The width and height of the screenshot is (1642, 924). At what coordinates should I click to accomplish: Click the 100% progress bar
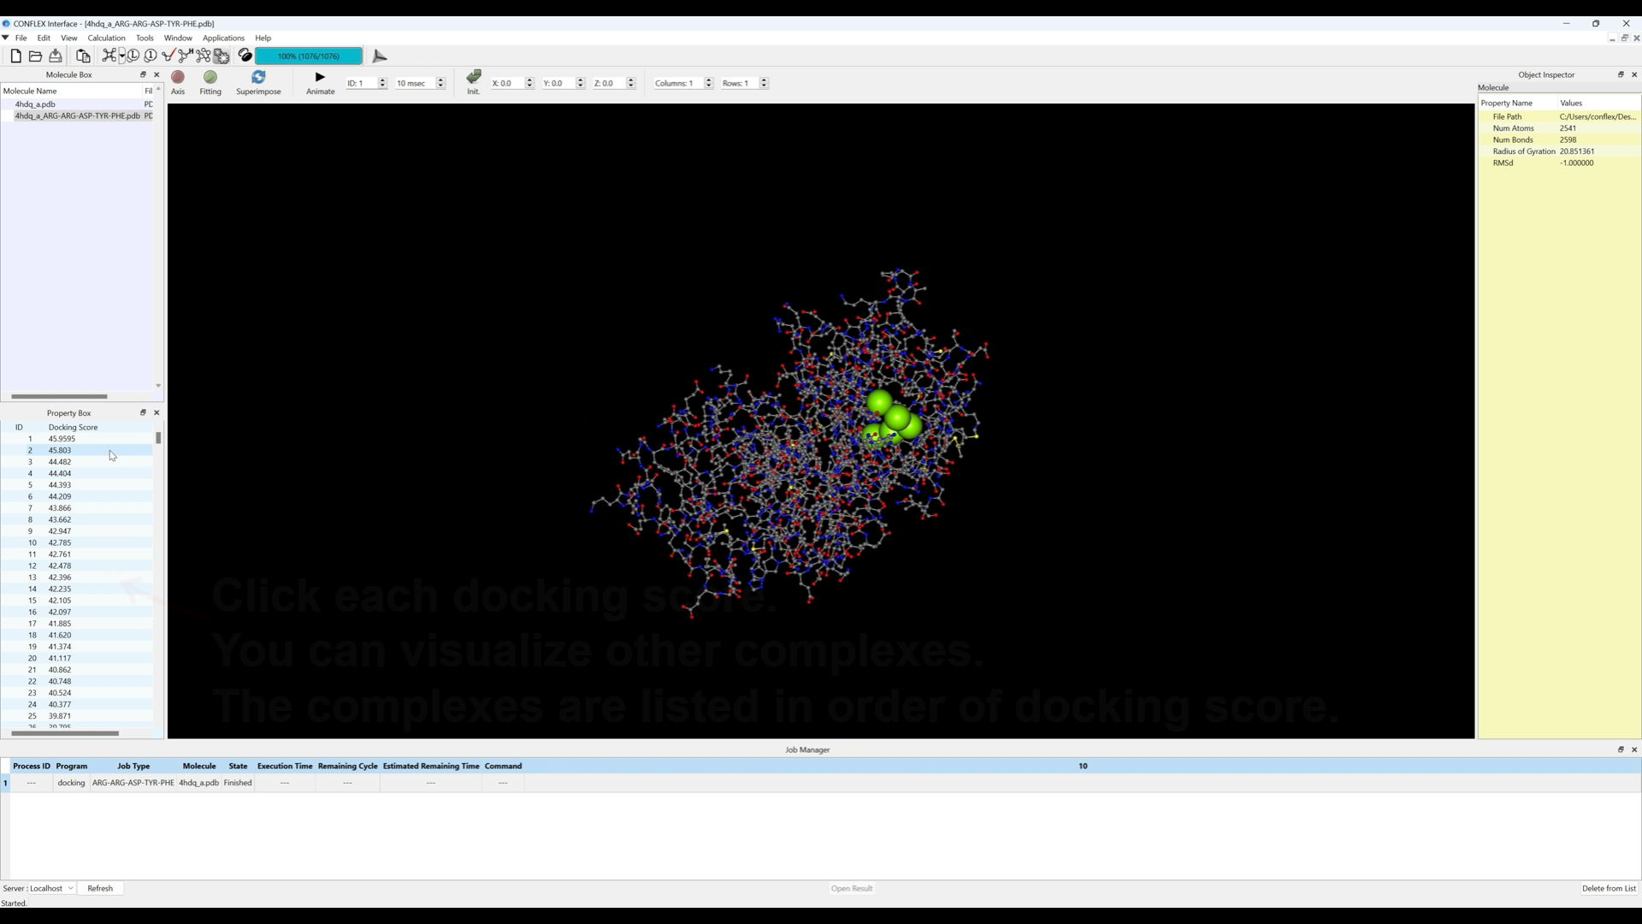click(x=308, y=56)
